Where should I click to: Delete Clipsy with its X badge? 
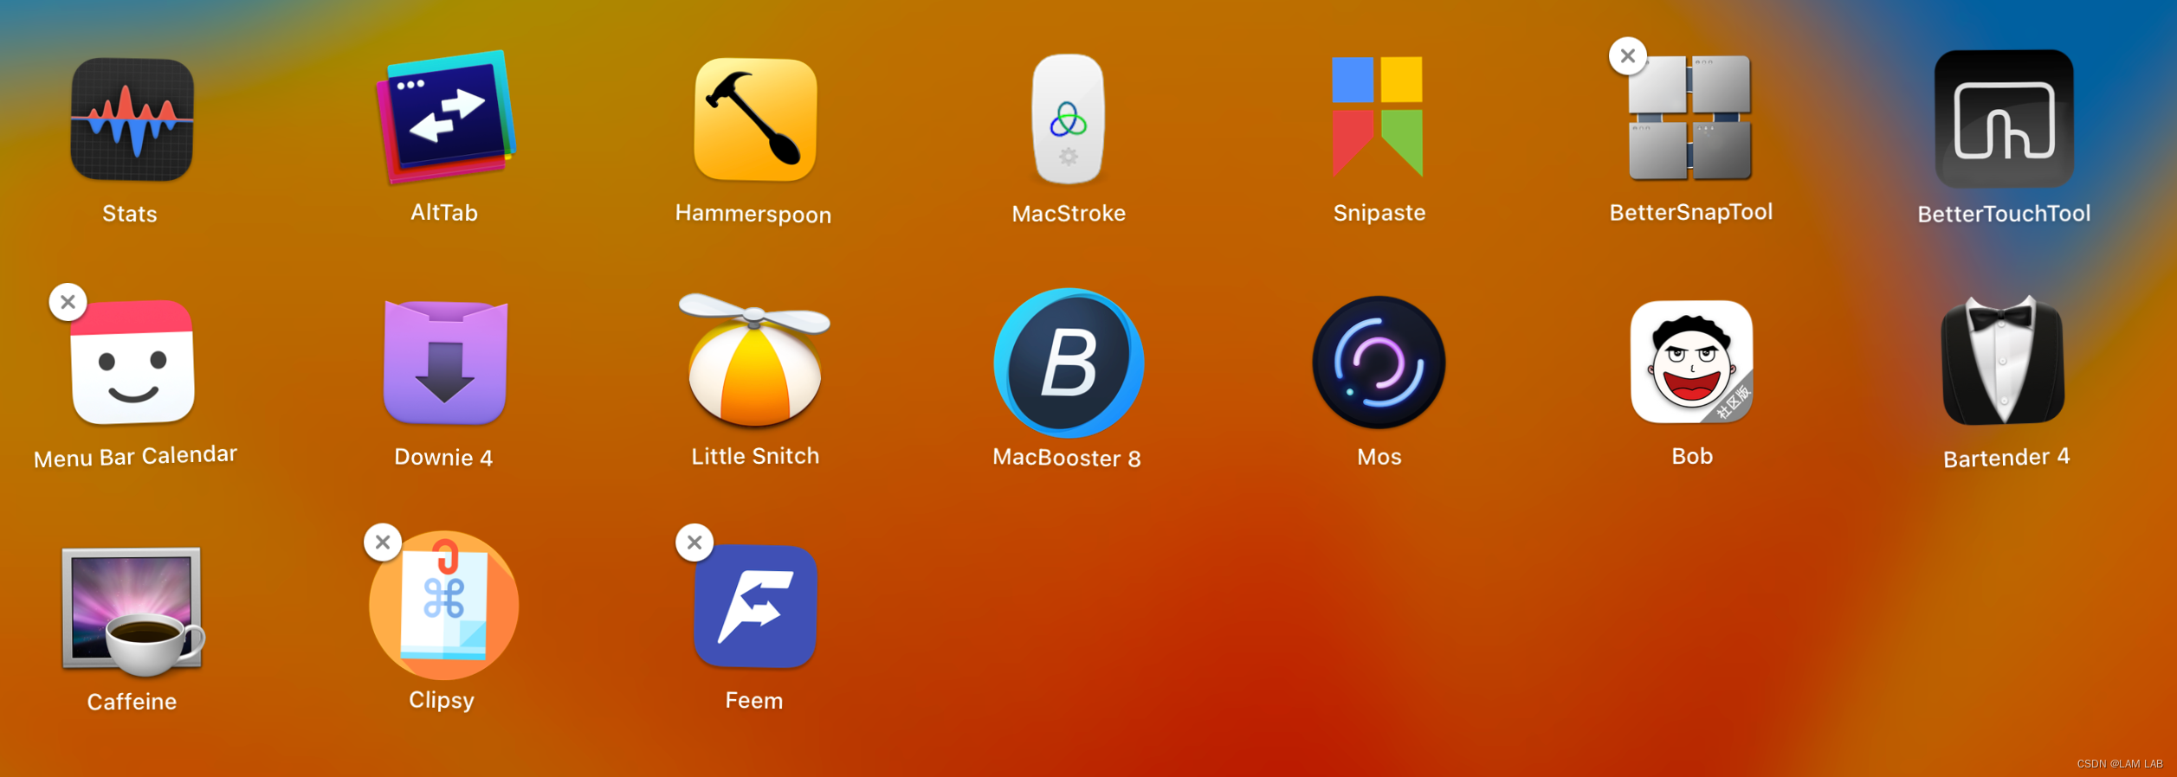[383, 543]
